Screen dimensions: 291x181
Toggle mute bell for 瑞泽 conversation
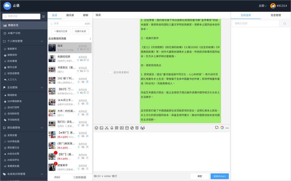pos(85,49)
